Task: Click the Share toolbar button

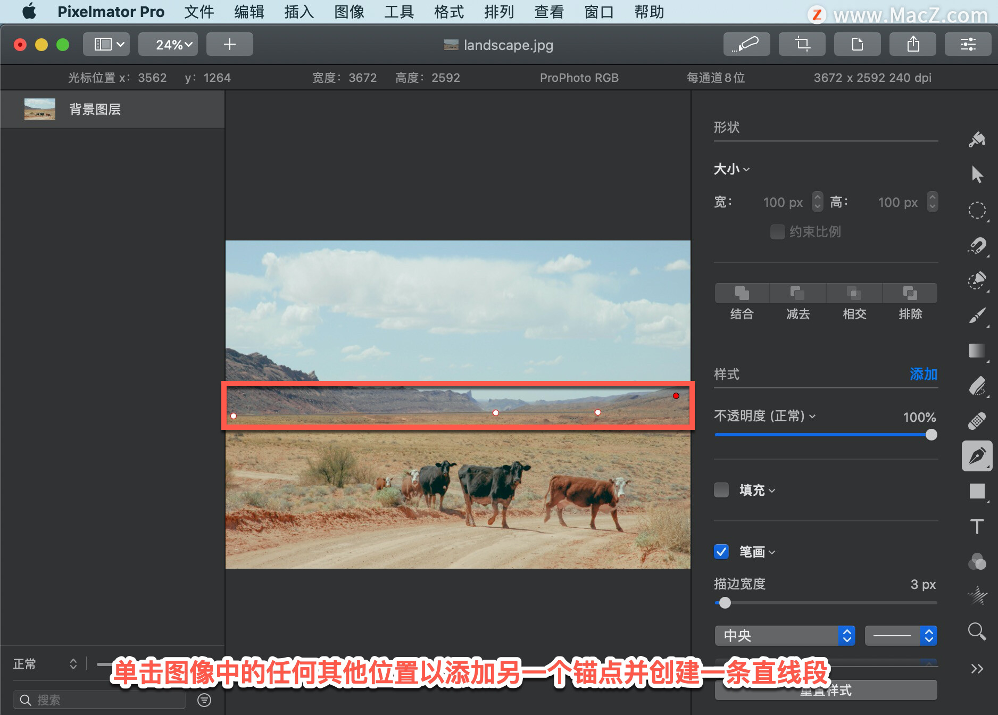Action: [x=912, y=44]
